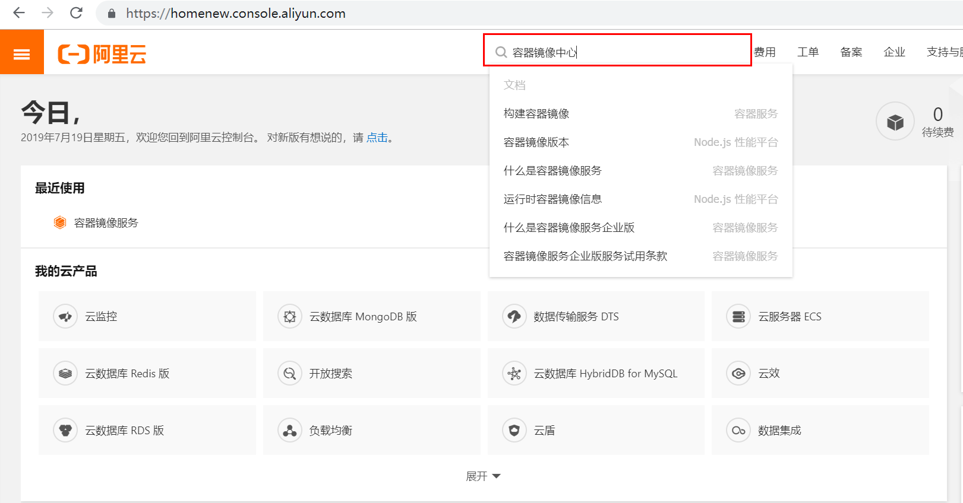Click the Redis database icon
The image size is (963, 503).
[65, 373]
